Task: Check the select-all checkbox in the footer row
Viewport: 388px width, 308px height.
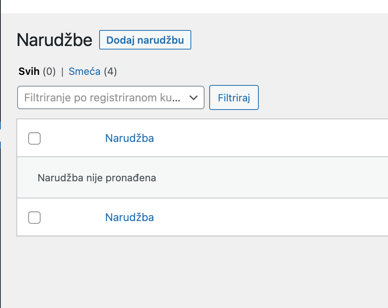Action: click(x=34, y=218)
